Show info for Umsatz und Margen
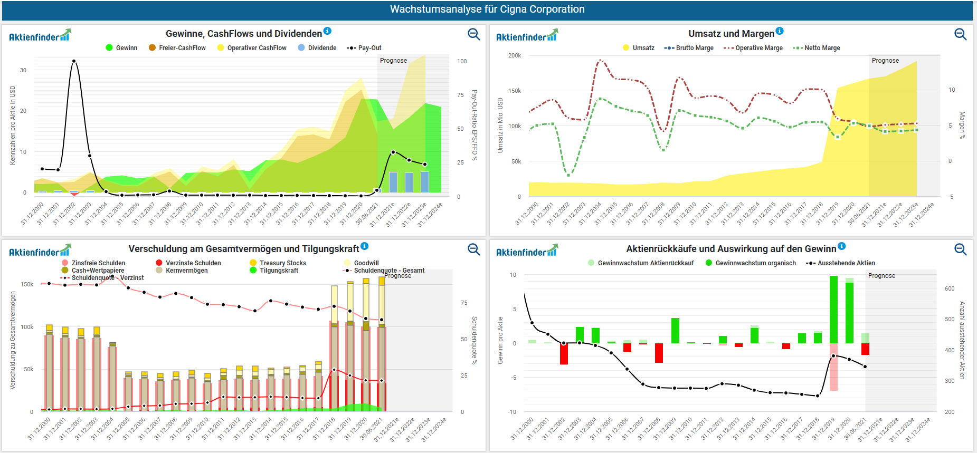The height and width of the screenshot is (453, 977). click(x=780, y=31)
